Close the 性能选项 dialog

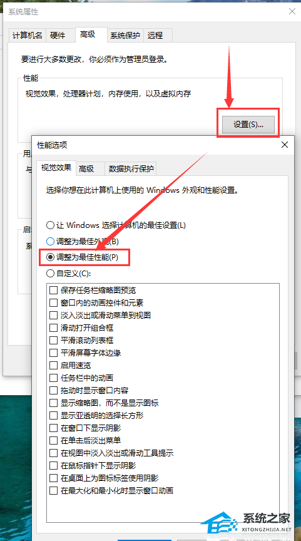click(x=285, y=145)
